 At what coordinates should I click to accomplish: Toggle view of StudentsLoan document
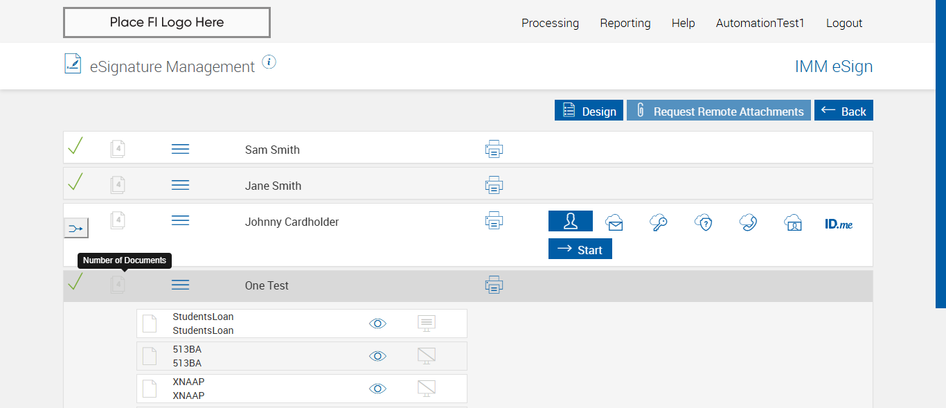(x=377, y=323)
